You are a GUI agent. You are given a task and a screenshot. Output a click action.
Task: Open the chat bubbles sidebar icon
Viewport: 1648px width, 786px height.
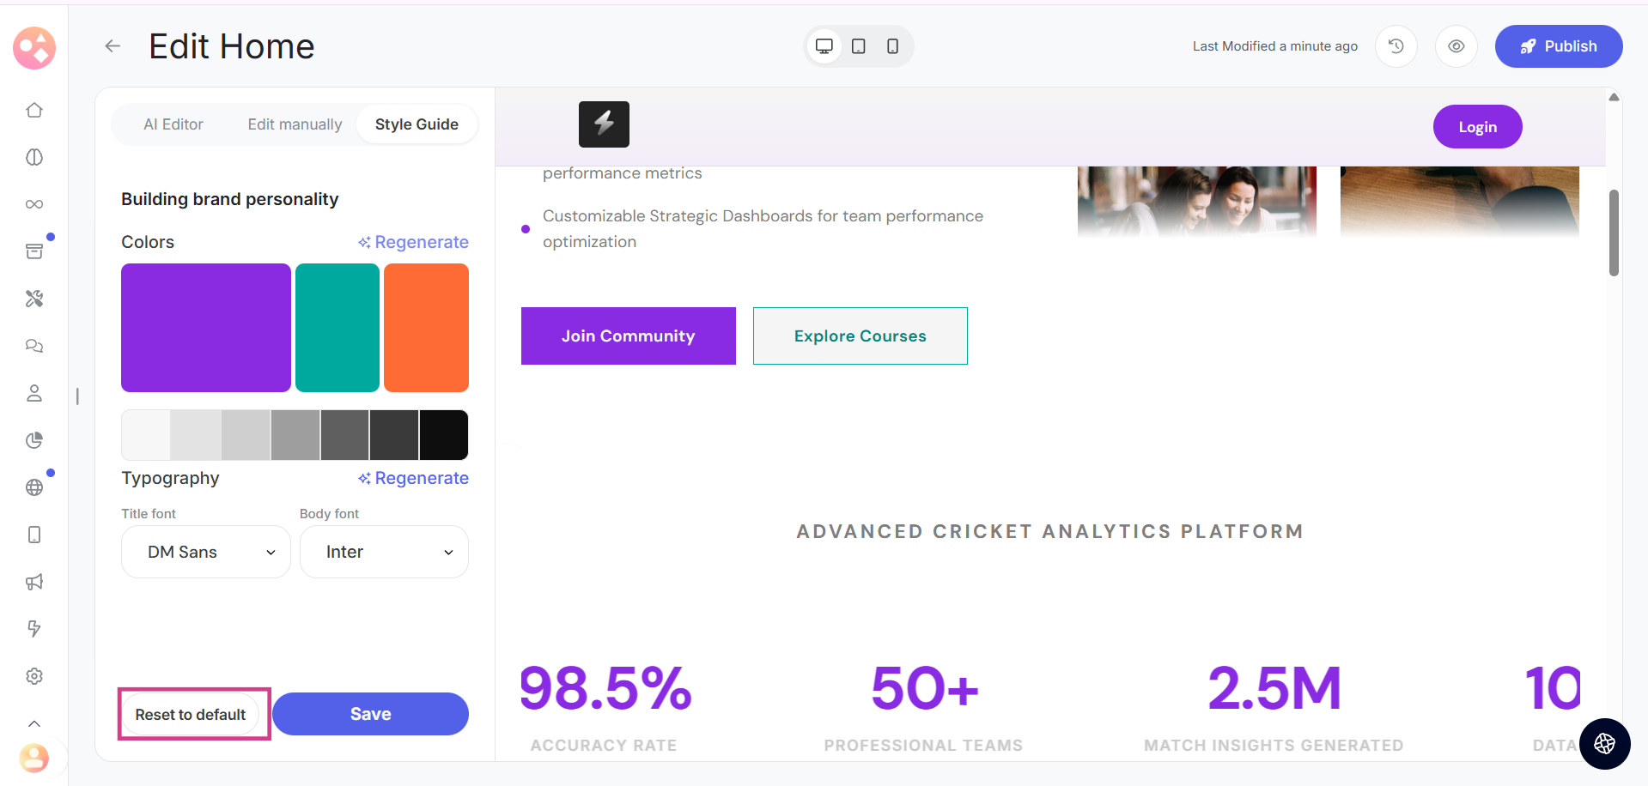34,346
